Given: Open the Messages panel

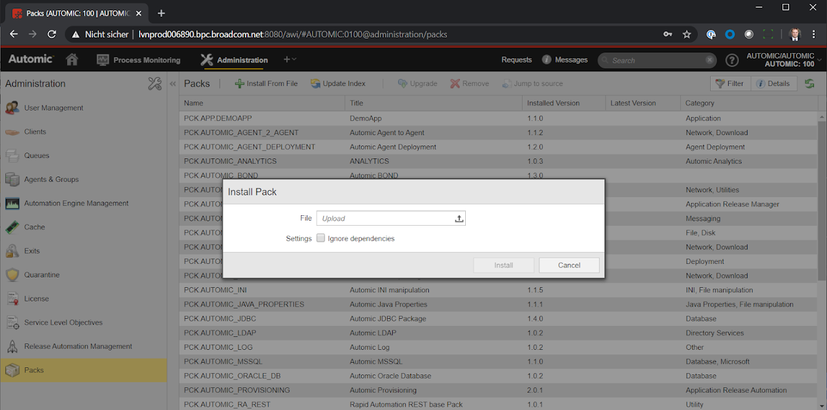Looking at the screenshot, I should (x=565, y=59).
